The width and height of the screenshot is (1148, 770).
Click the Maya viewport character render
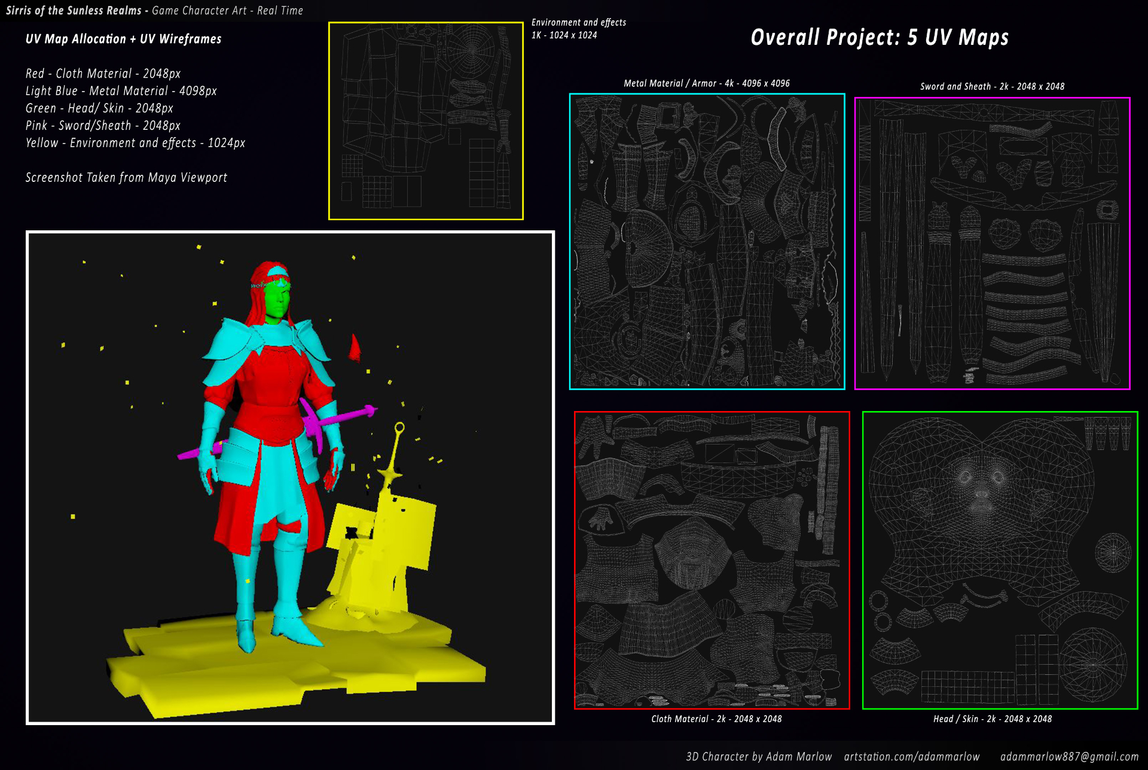(x=290, y=477)
